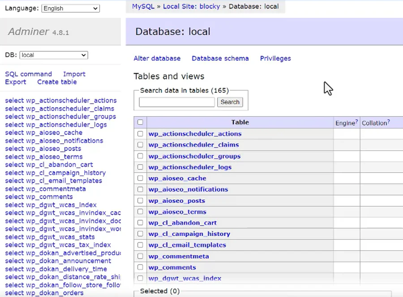Open wp_aioseo_posts table link
Screen dimensions: 403x297
click(177, 201)
